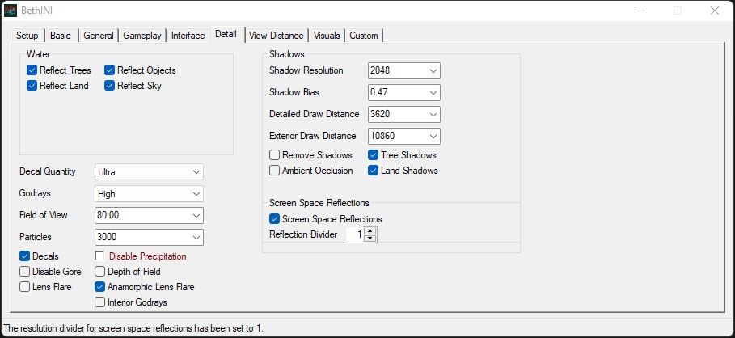Viewport: 735px width, 338px height.
Task: Enable the Lens Flare checkbox
Action: pyautogui.click(x=26, y=286)
